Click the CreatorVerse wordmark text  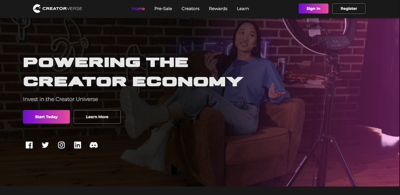click(x=62, y=9)
